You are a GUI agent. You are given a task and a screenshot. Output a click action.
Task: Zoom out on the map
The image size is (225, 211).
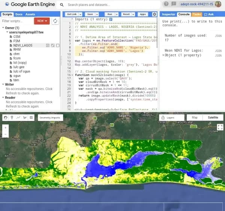(x=6, y=134)
